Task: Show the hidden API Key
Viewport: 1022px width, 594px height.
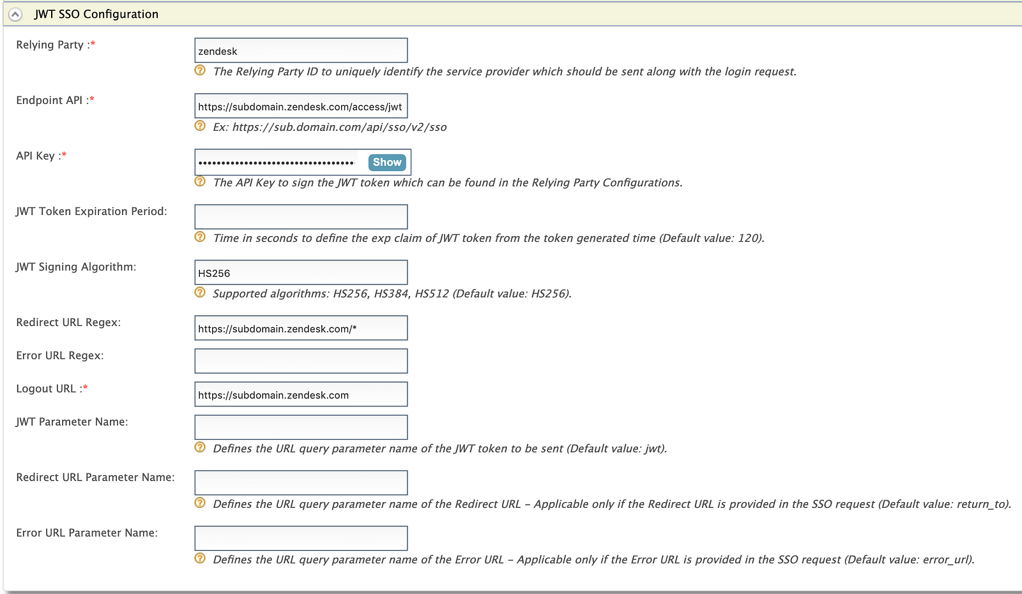Action: pyautogui.click(x=387, y=162)
